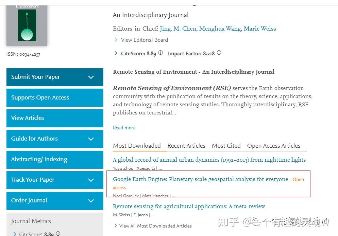Expand the Track Your Paper dropdown
338x236 pixels.
91,180
